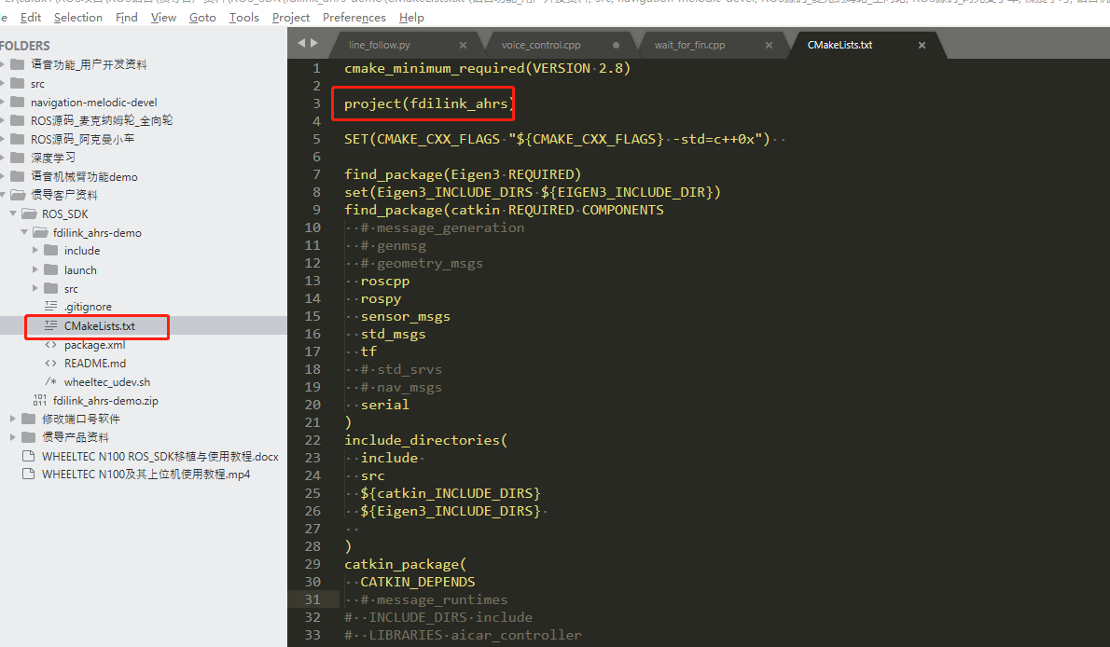Expand the src subfolder arrow under fdilink_ahrs-demo
Viewport: 1110px width, 647px height.
coord(35,288)
